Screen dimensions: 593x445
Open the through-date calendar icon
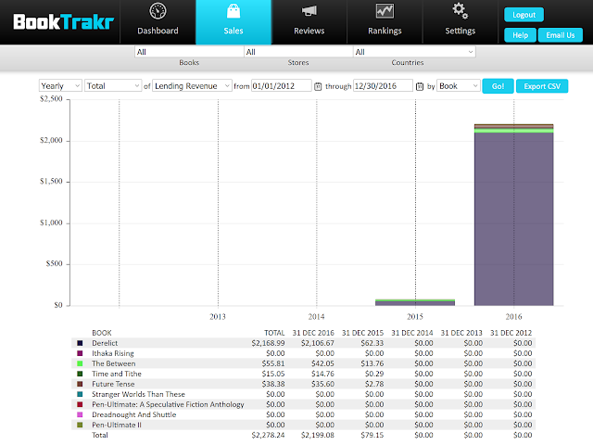[420, 86]
